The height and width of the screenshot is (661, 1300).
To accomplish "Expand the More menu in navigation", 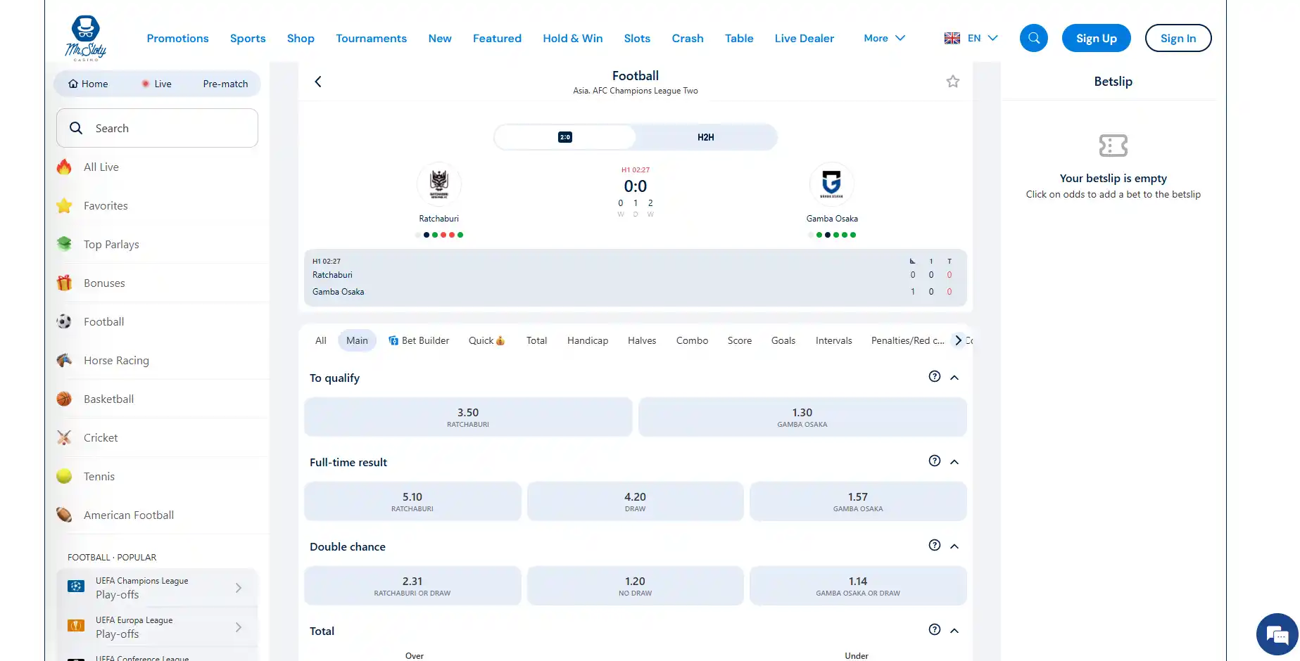I will (884, 38).
